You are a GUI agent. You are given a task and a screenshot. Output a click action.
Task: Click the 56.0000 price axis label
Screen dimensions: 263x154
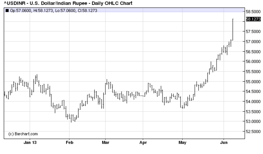253,61
